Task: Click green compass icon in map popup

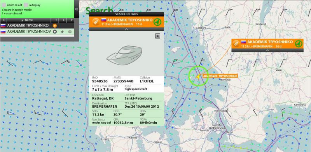Action: click(x=299, y=44)
